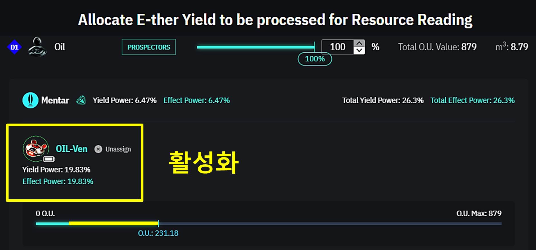Click the X icon next to Unassign

98,149
